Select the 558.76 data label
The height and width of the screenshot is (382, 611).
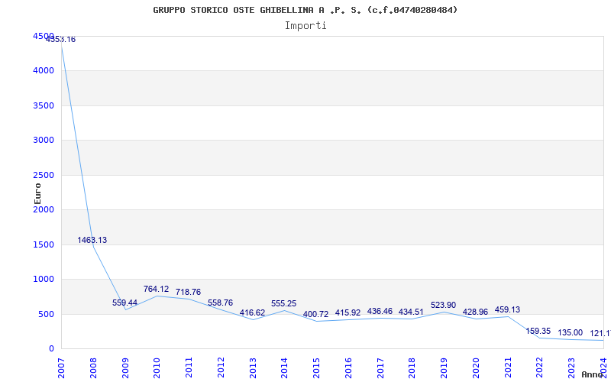coord(220,303)
